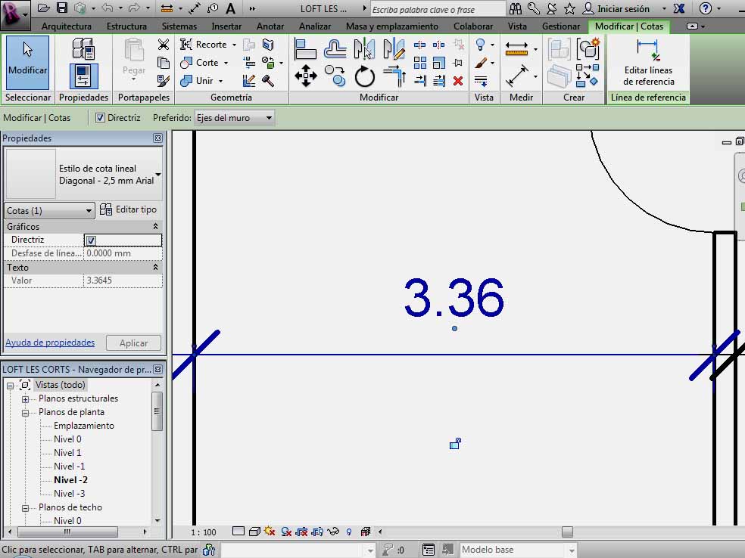The image size is (745, 558).
Task: Click the Cut to clipboard scissors icon
Action: [x=163, y=45]
